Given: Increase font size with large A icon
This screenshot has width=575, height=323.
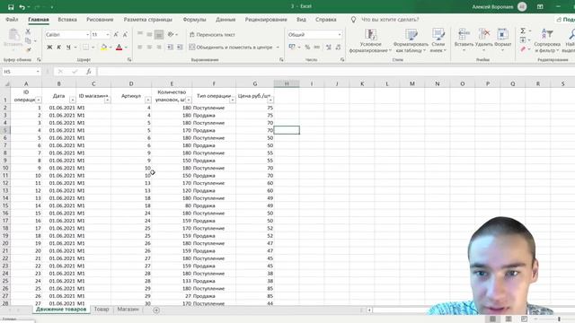Looking at the screenshot, I should point(116,34).
